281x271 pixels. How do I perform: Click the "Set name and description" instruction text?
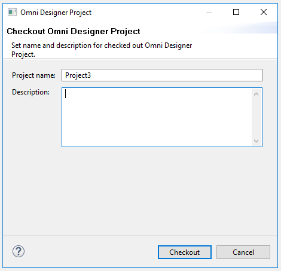pos(102,50)
